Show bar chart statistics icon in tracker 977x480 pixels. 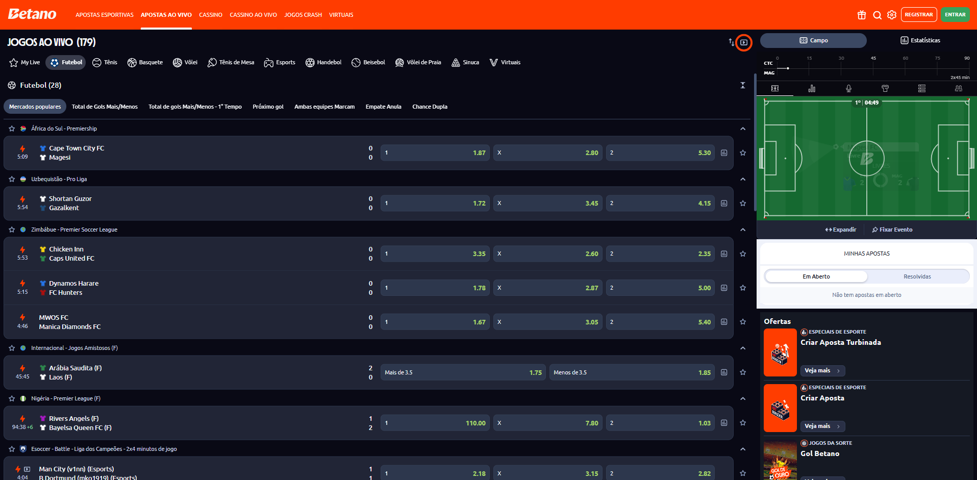[x=812, y=88]
